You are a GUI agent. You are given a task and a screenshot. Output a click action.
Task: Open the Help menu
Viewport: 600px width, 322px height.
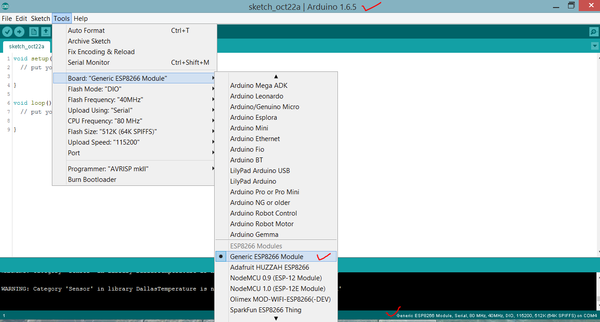tap(81, 19)
